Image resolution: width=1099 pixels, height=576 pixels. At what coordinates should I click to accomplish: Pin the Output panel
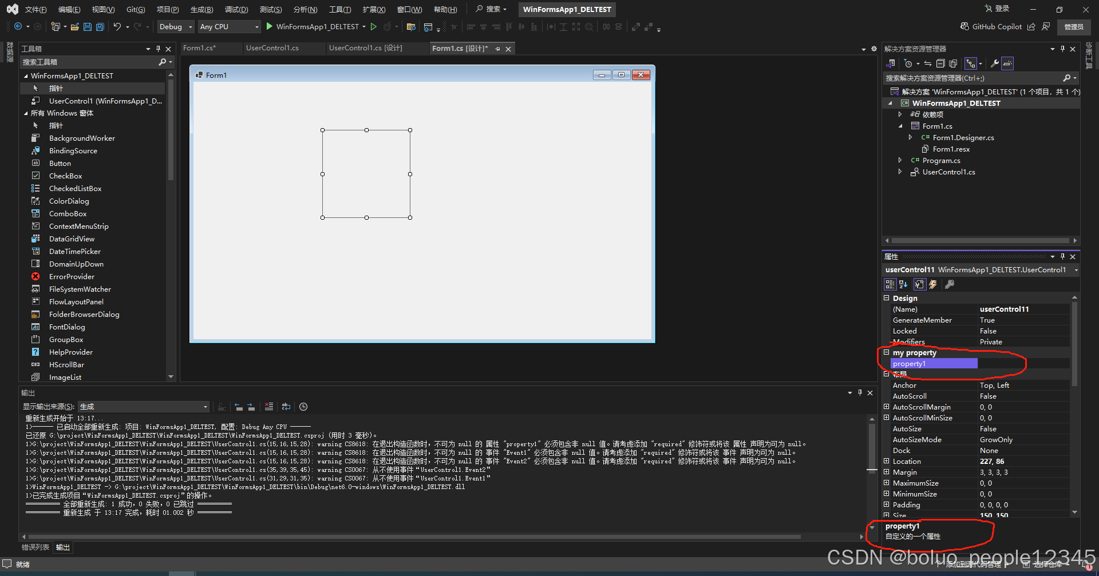click(860, 392)
